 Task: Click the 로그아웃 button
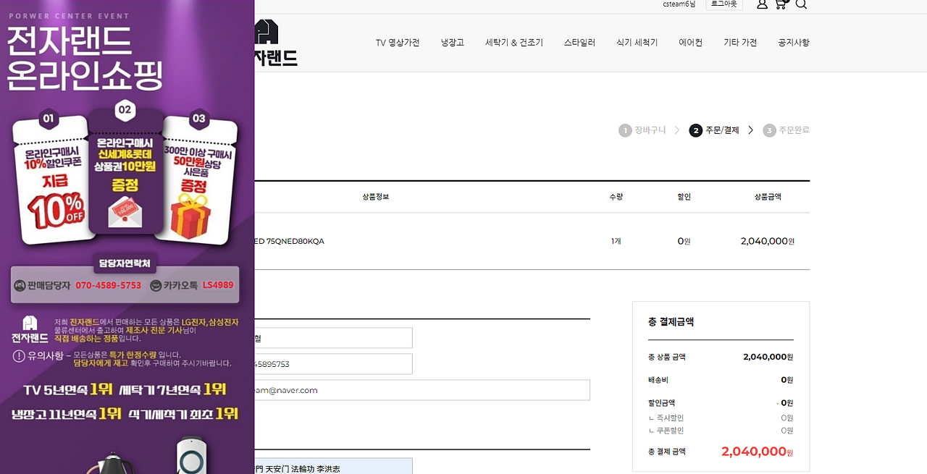coord(724,4)
